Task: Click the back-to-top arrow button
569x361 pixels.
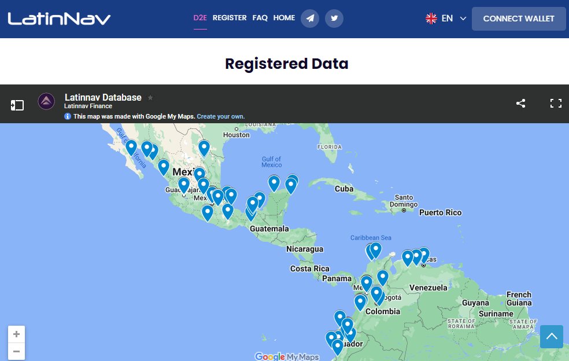Action: coord(552,337)
